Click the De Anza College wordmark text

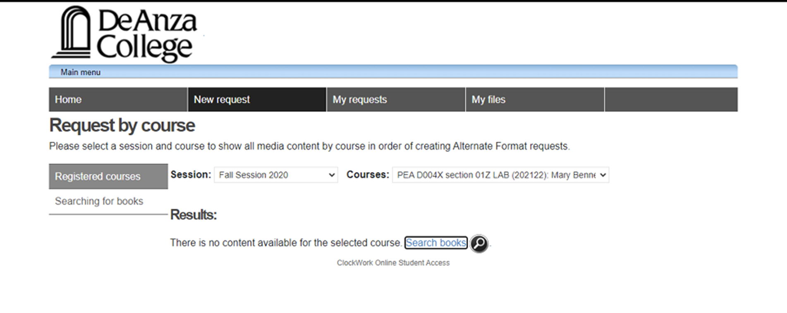[x=146, y=34]
